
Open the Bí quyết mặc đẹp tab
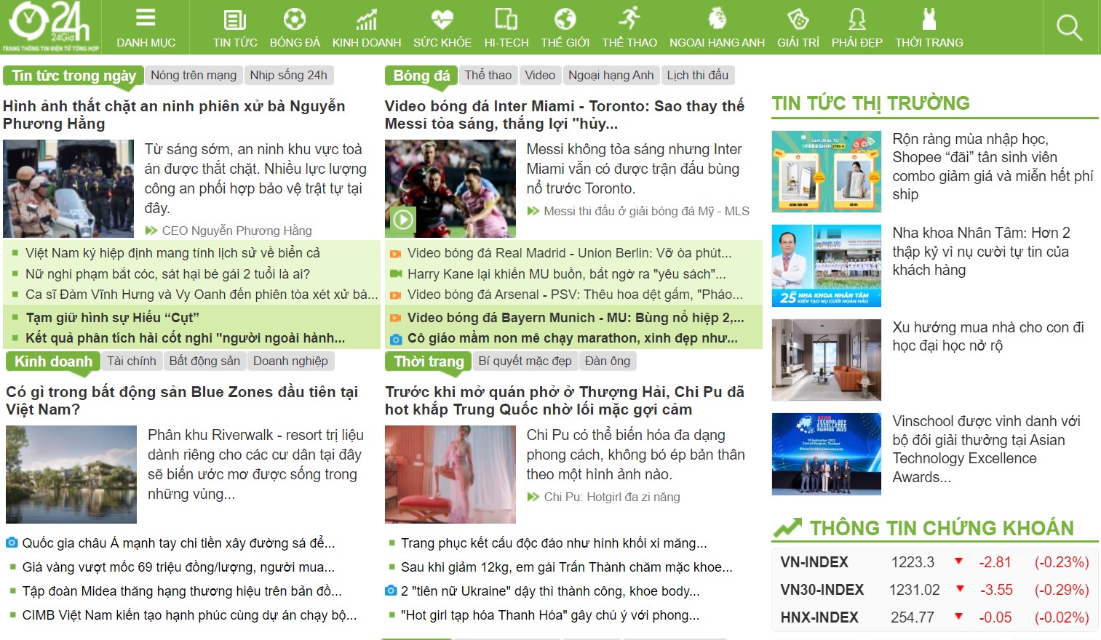click(525, 361)
